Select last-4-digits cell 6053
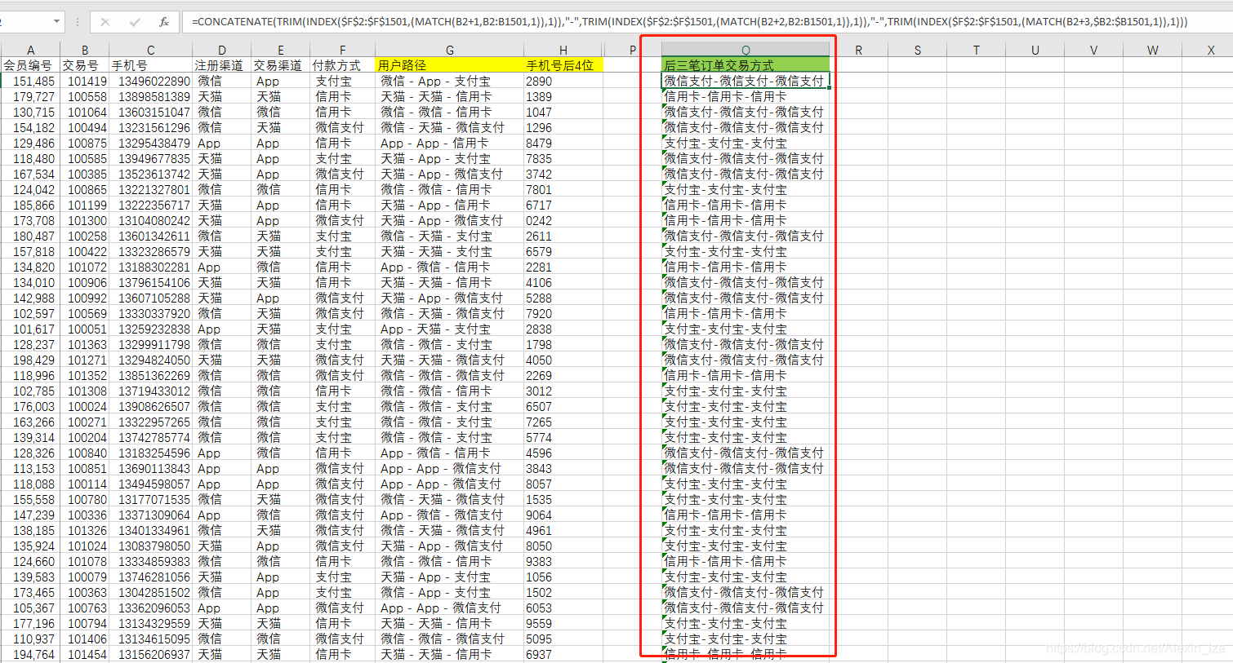 [x=563, y=608]
